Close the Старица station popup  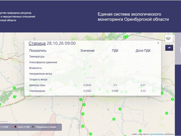click(158, 43)
